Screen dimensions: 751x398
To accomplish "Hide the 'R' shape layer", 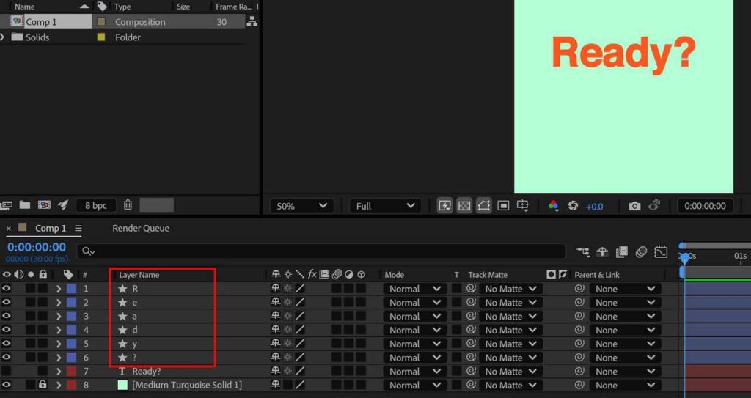I will click(x=7, y=289).
